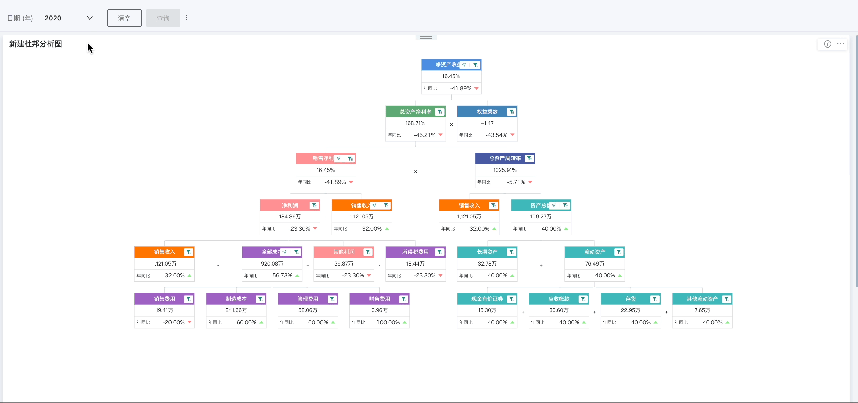
Task: Click value 36.87万 in 其他利润 node
Action: [x=344, y=264]
